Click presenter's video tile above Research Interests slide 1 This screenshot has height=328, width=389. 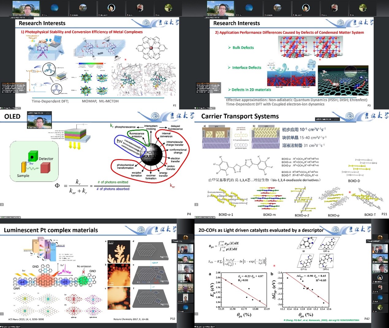point(26,8)
